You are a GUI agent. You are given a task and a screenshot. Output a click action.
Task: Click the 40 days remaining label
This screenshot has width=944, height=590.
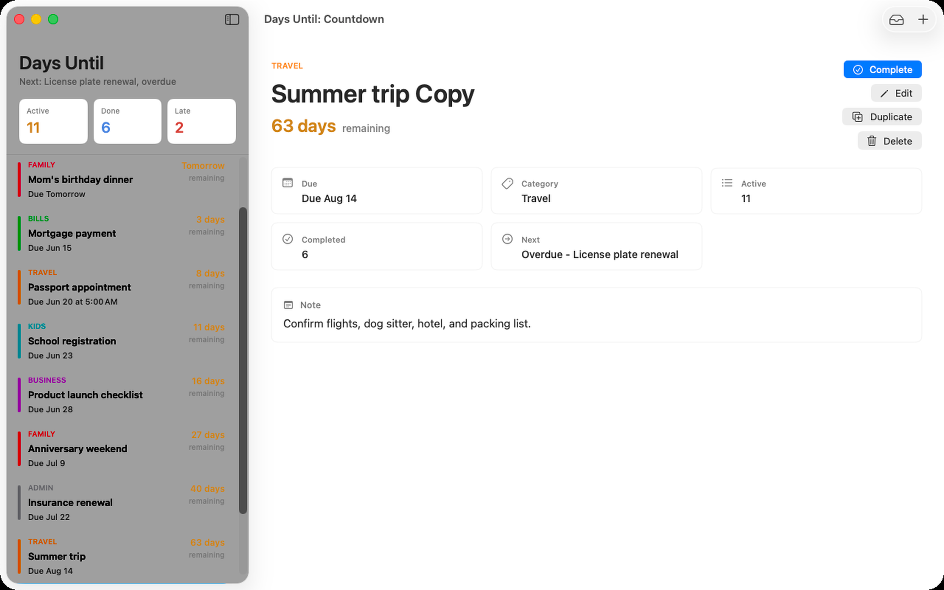pos(207,494)
